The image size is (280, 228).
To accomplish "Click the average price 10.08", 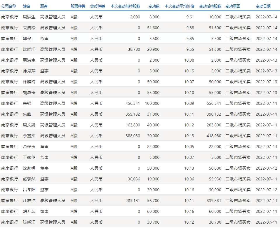I will pos(189,60).
